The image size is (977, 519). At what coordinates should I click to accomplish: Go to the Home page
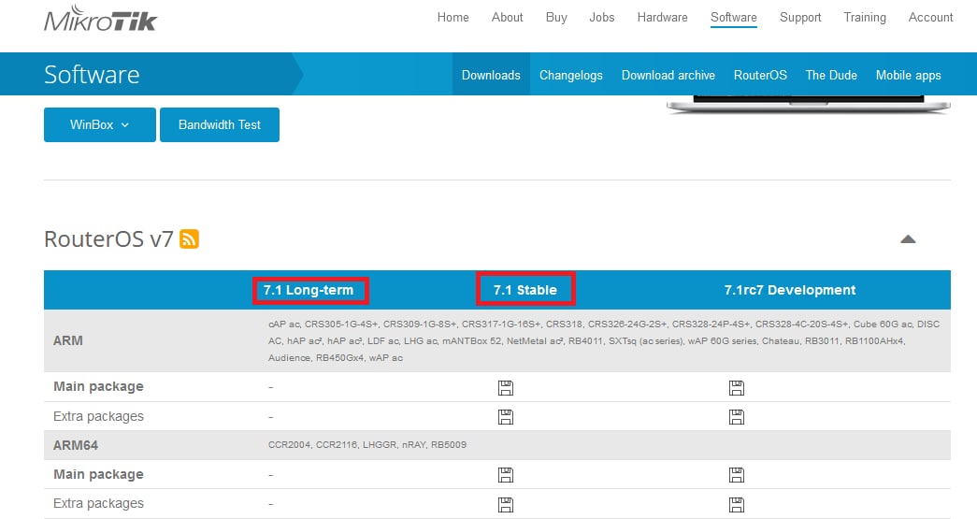click(x=453, y=18)
